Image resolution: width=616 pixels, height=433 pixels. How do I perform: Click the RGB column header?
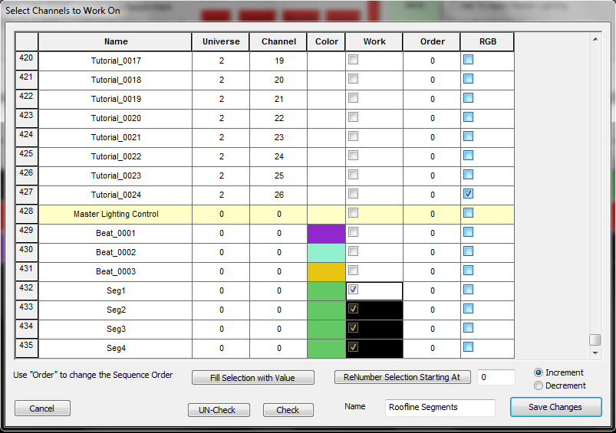coord(488,41)
